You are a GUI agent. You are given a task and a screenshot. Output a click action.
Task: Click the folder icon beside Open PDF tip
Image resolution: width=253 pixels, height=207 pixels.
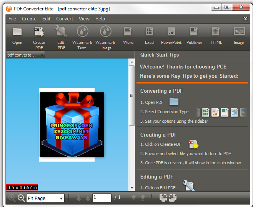(x=174, y=102)
